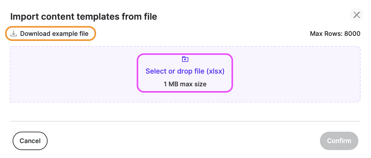
Task: Click the "Max Rows: 8000" label
Action: [x=335, y=34]
